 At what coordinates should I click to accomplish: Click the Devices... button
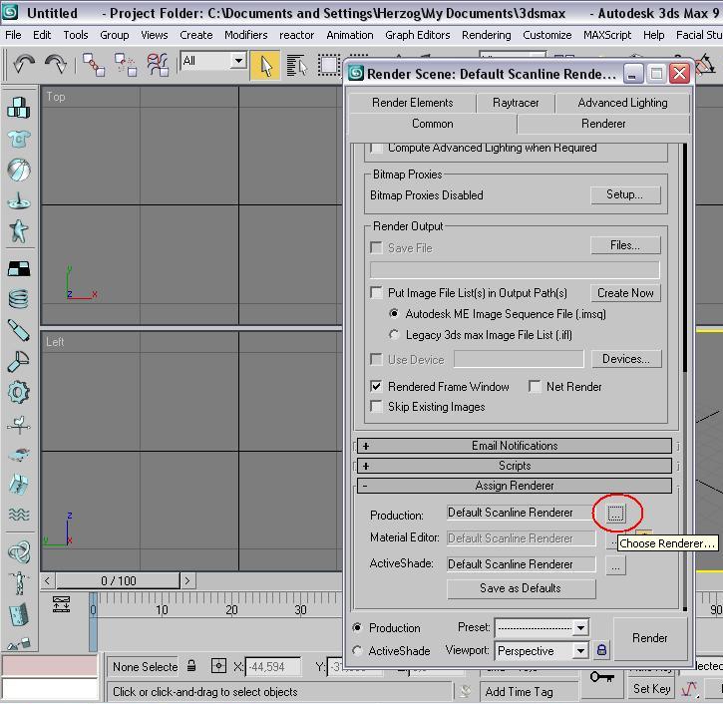pos(625,359)
